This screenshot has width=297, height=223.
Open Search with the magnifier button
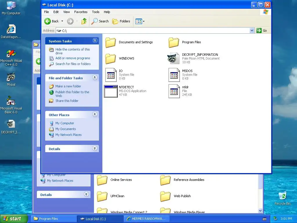point(100,21)
